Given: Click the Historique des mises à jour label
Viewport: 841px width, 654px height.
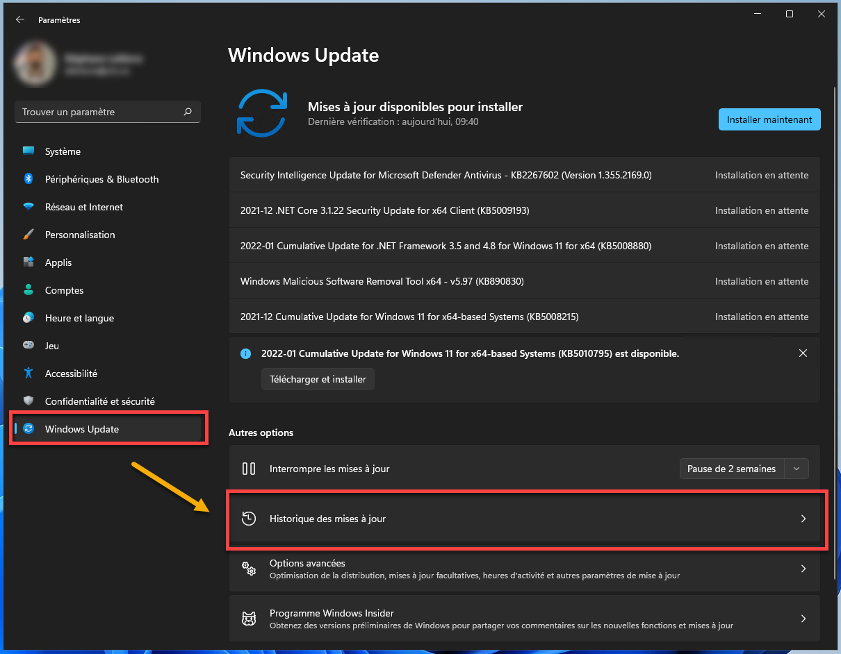Looking at the screenshot, I should tap(327, 519).
